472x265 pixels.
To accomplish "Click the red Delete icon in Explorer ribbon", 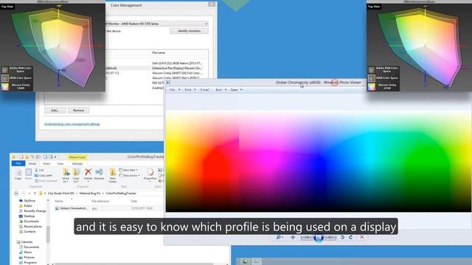I will pos(88,174).
